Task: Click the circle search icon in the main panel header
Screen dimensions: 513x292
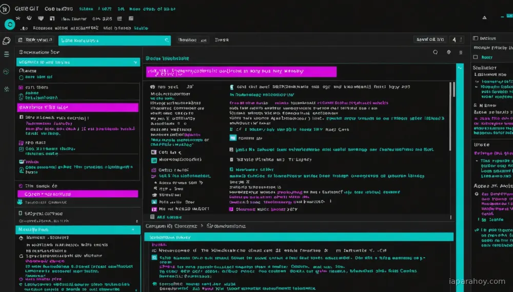Action: coord(435,52)
